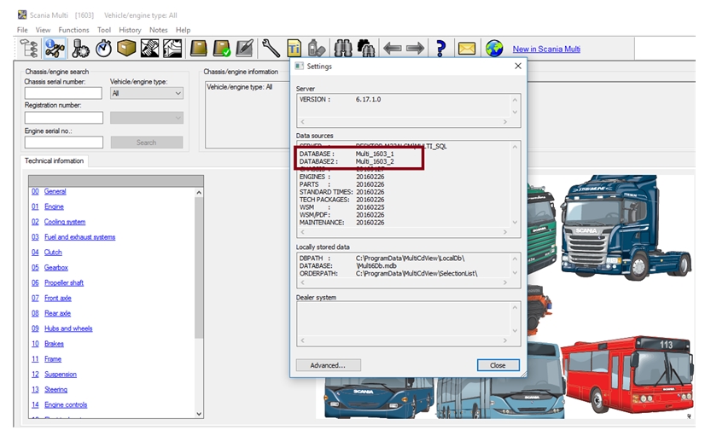The width and height of the screenshot is (711, 436).
Task: Close the Settings dialog with X
Action: 518,67
